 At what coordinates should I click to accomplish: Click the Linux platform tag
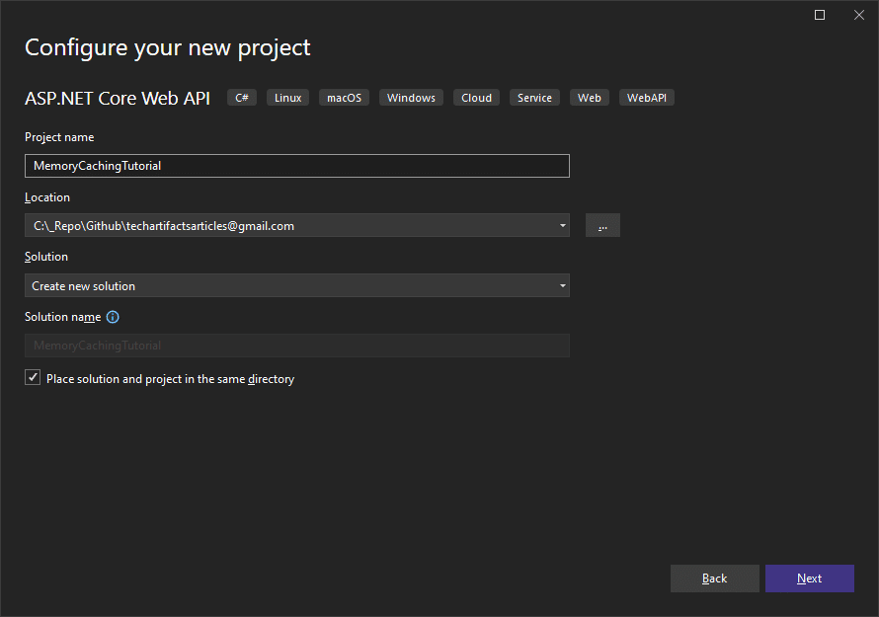tap(287, 98)
